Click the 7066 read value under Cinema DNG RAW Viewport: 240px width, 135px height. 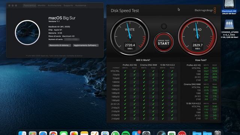coord(214,87)
